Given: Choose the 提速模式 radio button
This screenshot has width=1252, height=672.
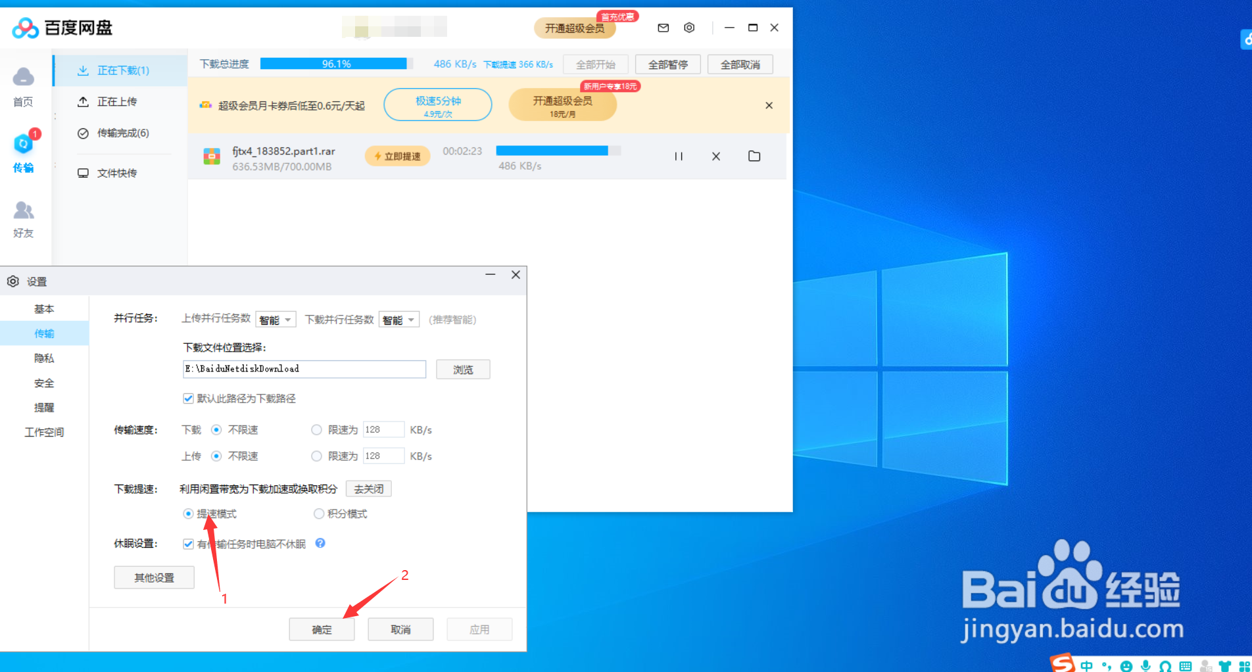Looking at the screenshot, I should 188,514.
